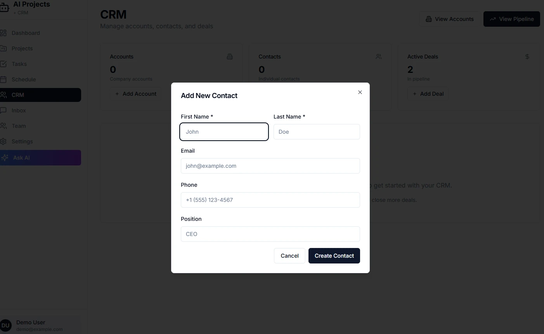The image size is (544, 334).
Task: Click the Add Deal button
Action: 428,94
